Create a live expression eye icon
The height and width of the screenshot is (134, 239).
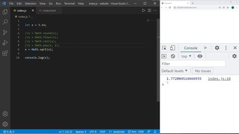(x=200, y=56)
